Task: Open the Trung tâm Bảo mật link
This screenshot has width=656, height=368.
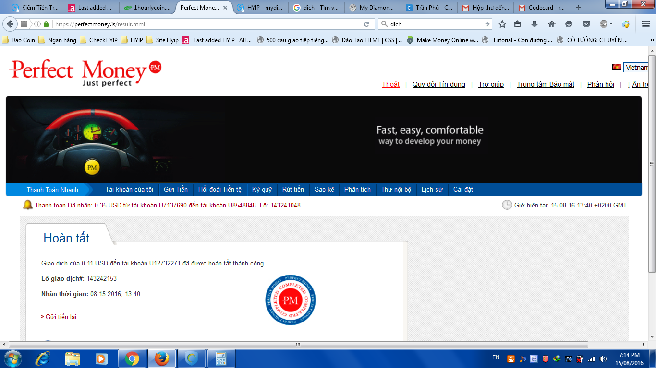Action: coord(546,84)
